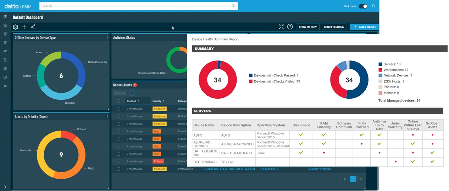Click the Send Feedback button
This screenshot has height=191, width=449.
(x=334, y=27)
